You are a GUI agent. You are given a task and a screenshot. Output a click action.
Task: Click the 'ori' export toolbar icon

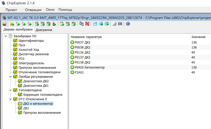tap(37, 24)
